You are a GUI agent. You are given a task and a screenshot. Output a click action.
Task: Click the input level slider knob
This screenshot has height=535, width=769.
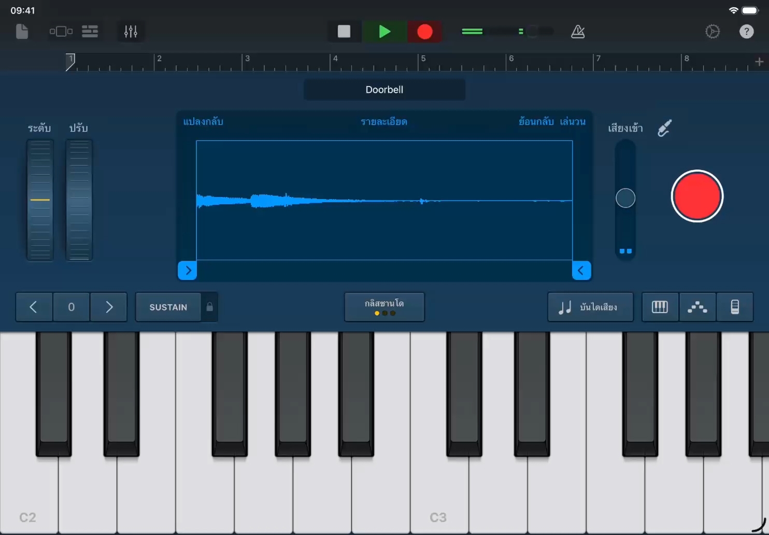[625, 198]
